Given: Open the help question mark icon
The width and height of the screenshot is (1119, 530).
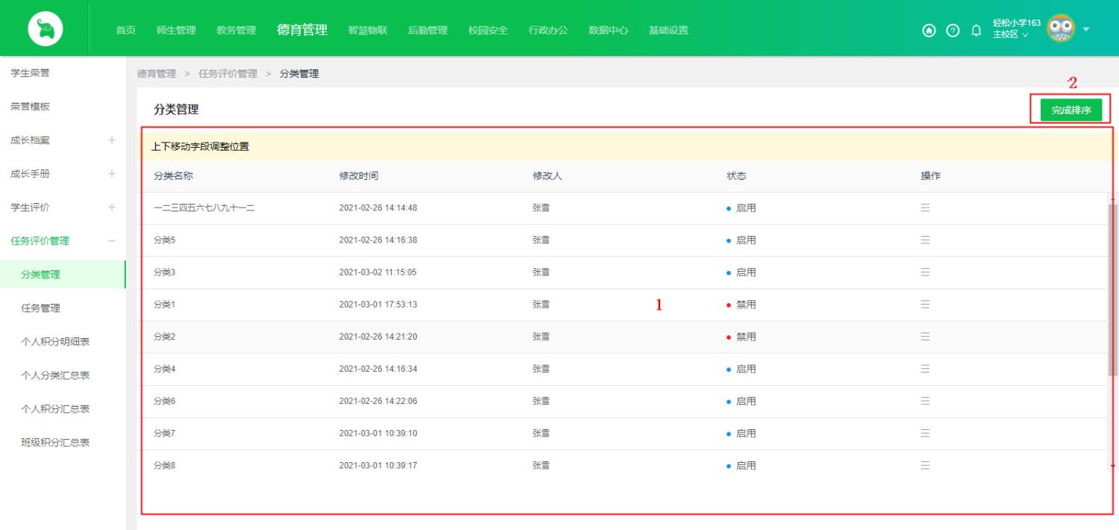Looking at the screenshot, I should pos(953,31).
